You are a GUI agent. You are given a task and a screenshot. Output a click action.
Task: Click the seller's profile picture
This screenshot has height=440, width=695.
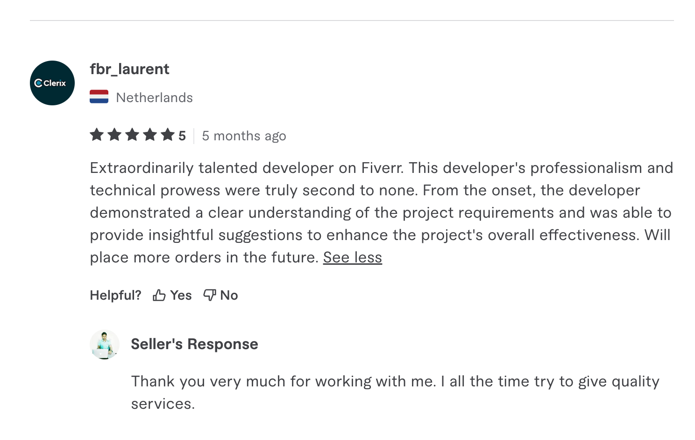point(105,344)
